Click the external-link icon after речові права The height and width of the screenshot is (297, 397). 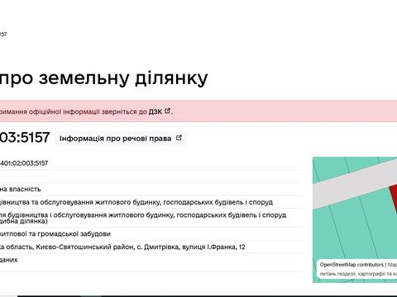pos(179,138)
